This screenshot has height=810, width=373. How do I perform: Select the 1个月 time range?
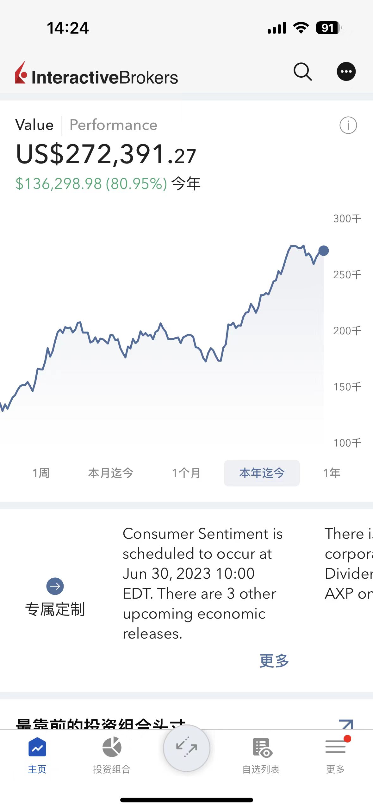coord(186,473)
